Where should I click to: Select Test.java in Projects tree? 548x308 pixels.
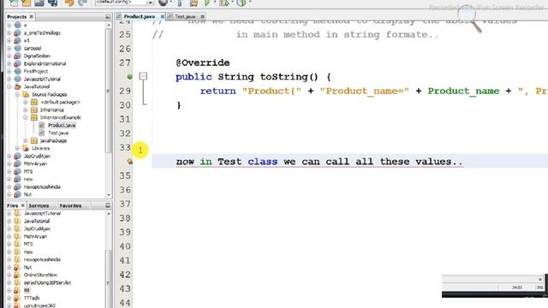coord(58,133)
